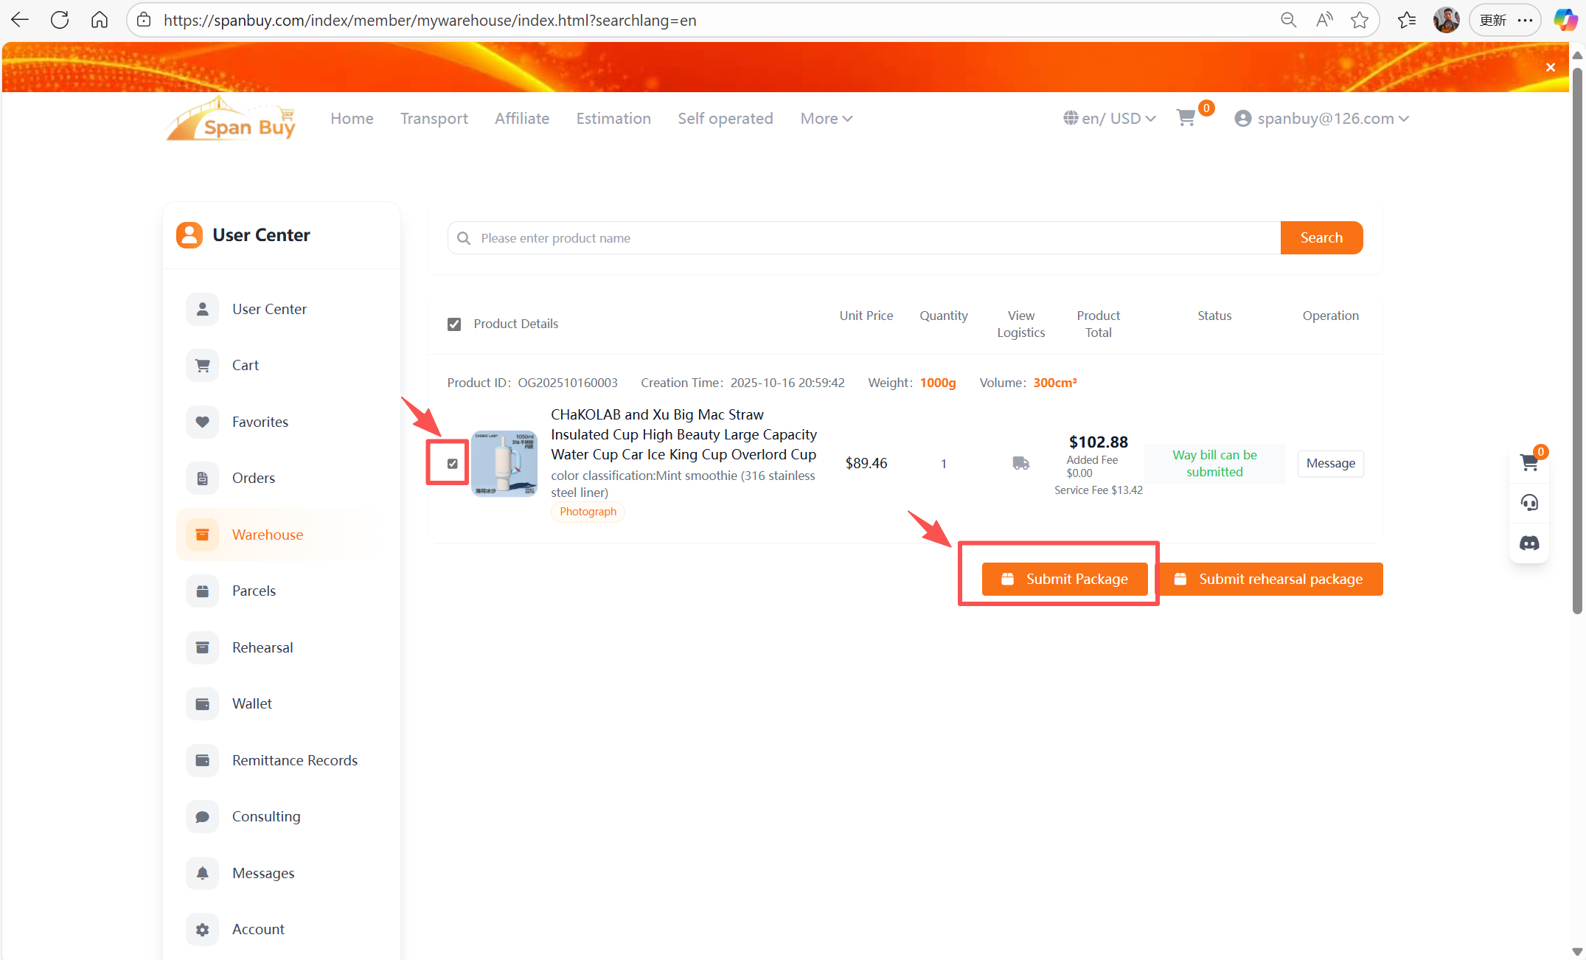Screen dimensions: 1586x960
Task: Close the orange promo banner
Action: point(1551,67)
